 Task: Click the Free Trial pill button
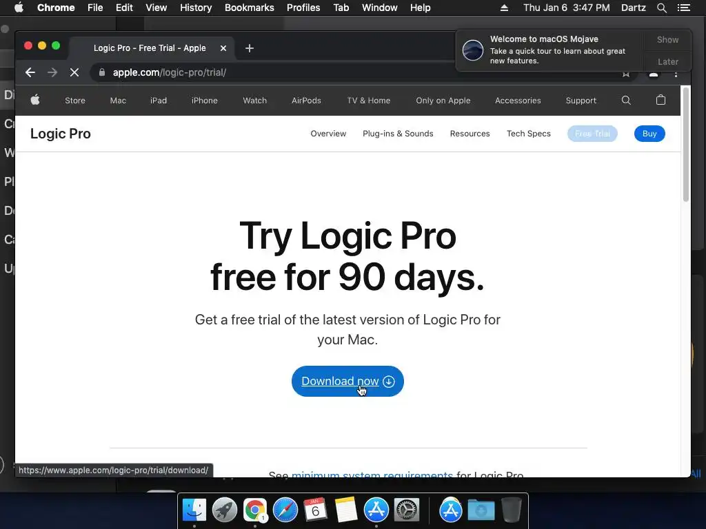point(592,134)
